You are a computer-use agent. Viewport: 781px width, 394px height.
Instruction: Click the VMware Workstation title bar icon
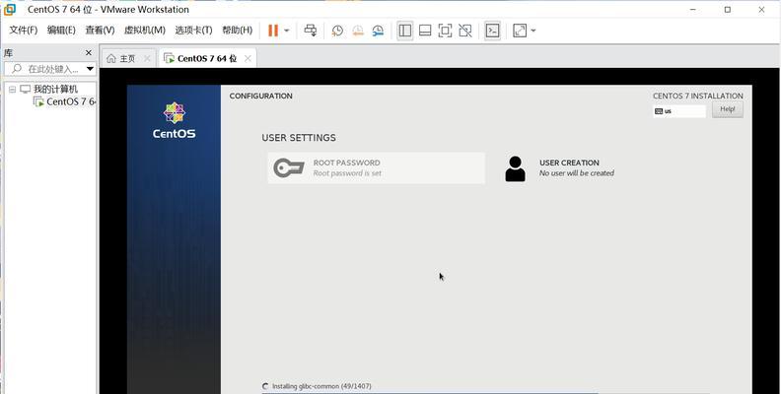click(10, 9)
